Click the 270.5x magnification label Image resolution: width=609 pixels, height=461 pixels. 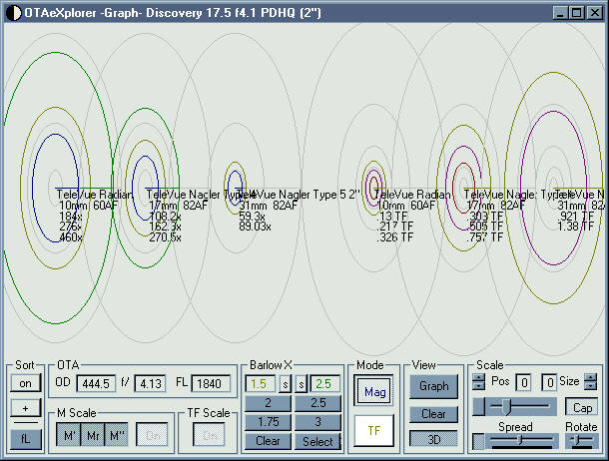click(165, 236)
